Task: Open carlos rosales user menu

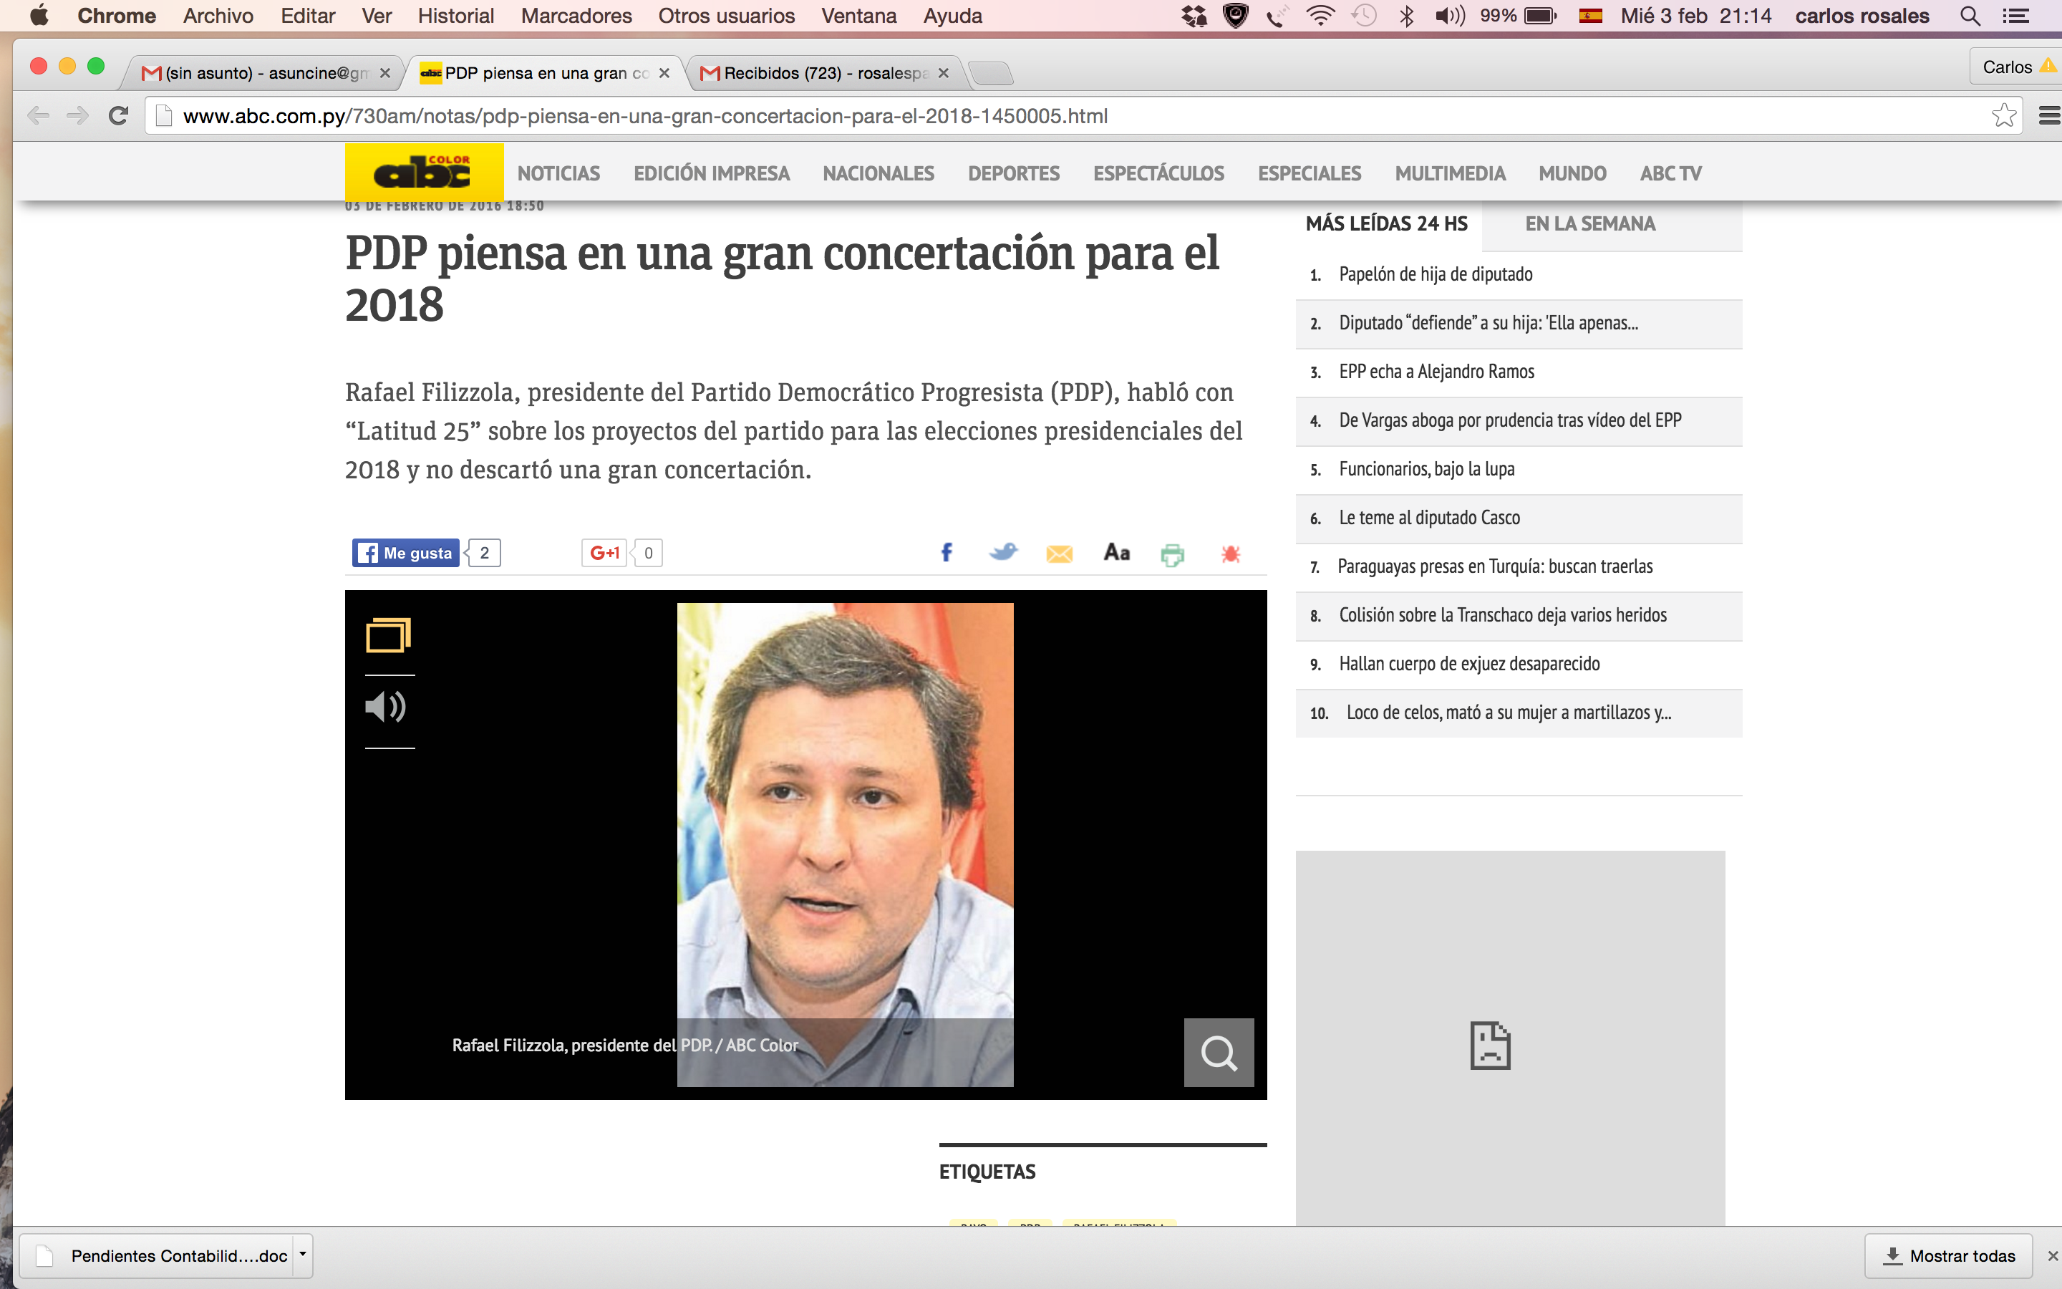Action: click(x=1862, y=15)
